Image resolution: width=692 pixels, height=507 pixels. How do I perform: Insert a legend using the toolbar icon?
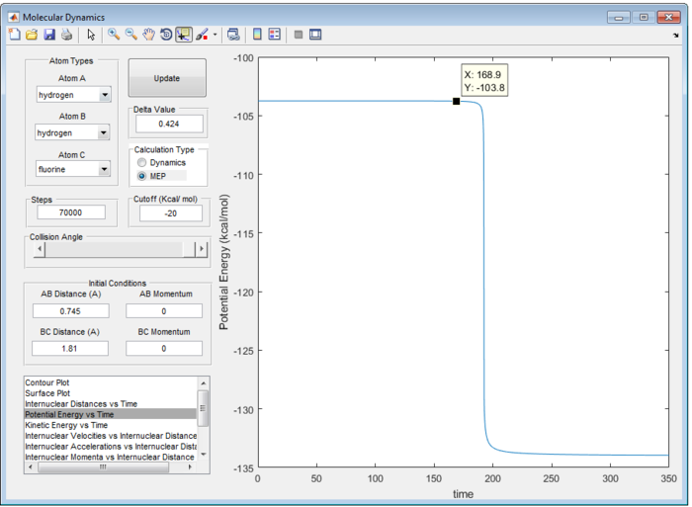tap(275, 35)
